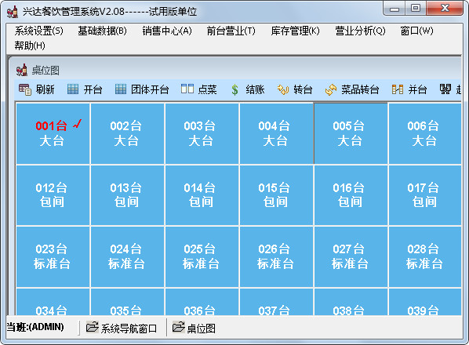Select table 028台 标准台

point(425,256)
